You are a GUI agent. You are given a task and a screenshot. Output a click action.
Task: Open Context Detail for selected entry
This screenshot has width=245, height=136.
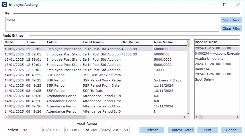pyautogui.click(x=181, y=130)
